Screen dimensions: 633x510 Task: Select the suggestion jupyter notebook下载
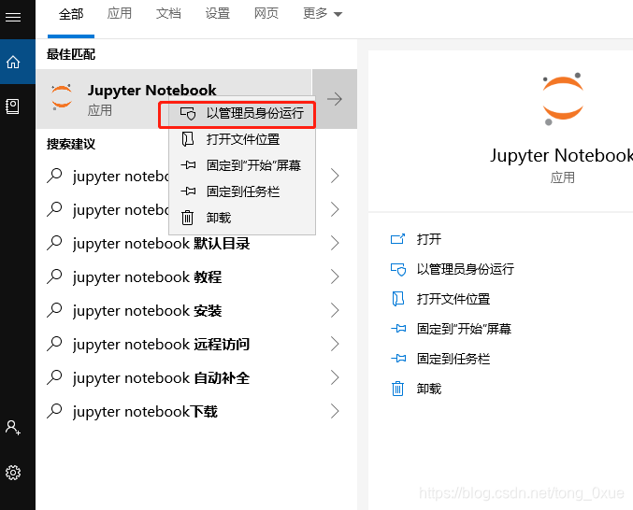pos(145,412)
